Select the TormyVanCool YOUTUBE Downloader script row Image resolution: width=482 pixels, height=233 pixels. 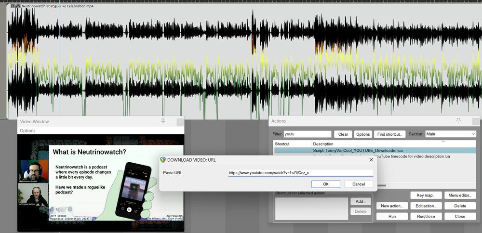(375, 150)
